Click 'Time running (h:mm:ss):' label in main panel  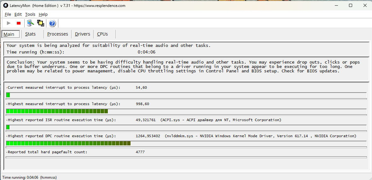tap(35, 52)
